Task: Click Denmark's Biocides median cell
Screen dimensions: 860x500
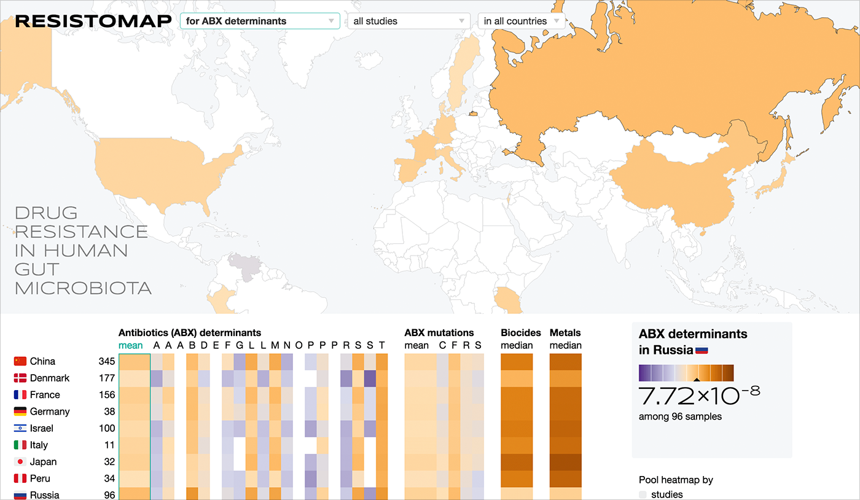Action: point(517,378)
